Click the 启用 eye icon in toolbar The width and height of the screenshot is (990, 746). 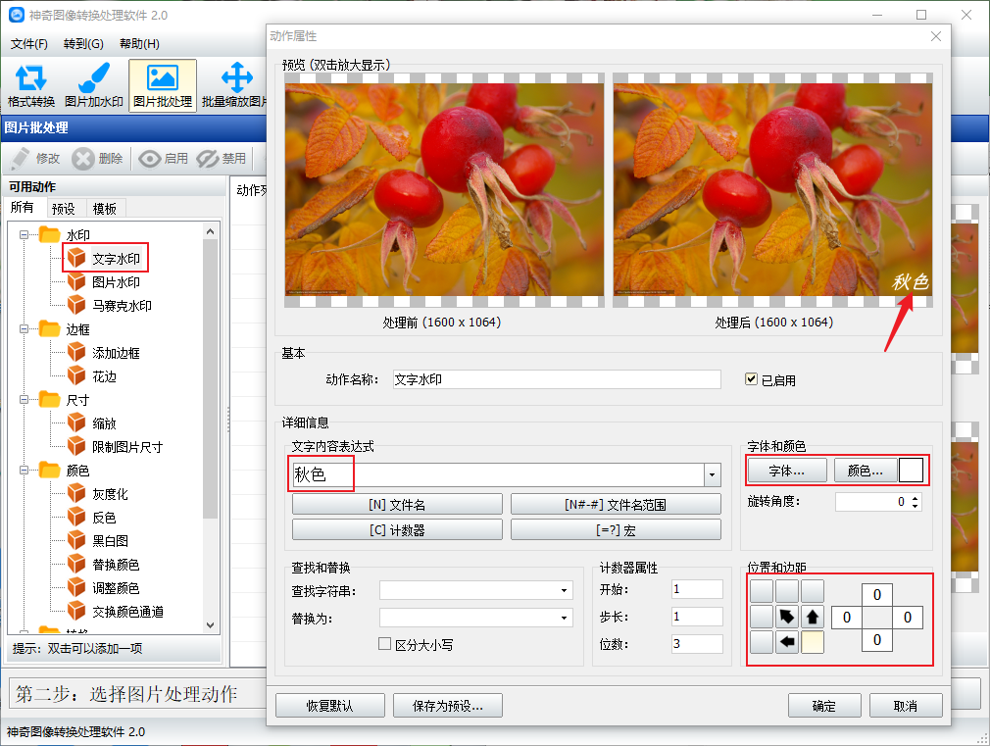(150, 159)
